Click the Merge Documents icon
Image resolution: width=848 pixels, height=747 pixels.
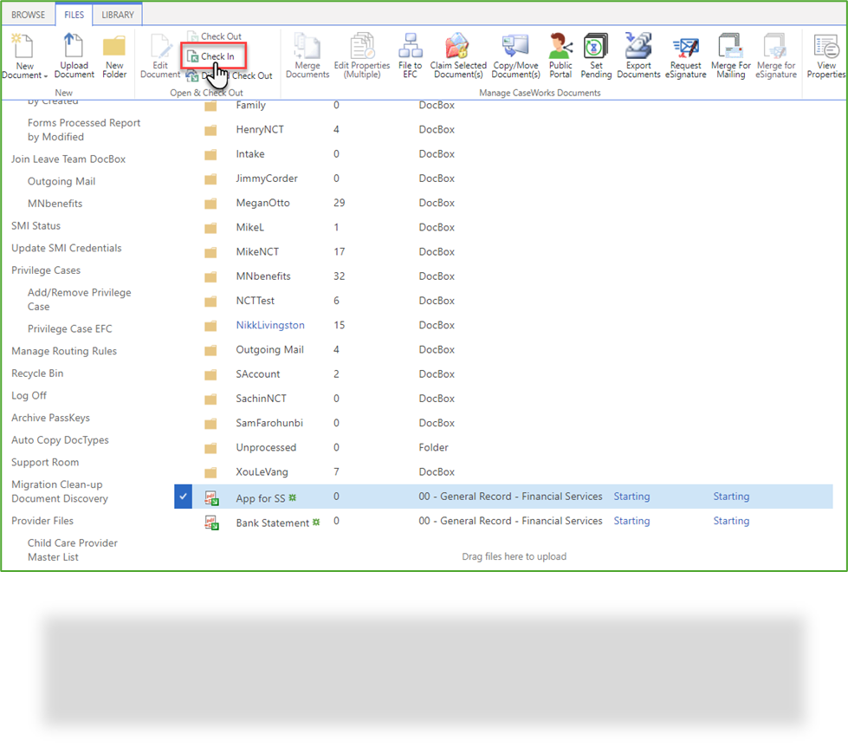[x=307, y=55]
